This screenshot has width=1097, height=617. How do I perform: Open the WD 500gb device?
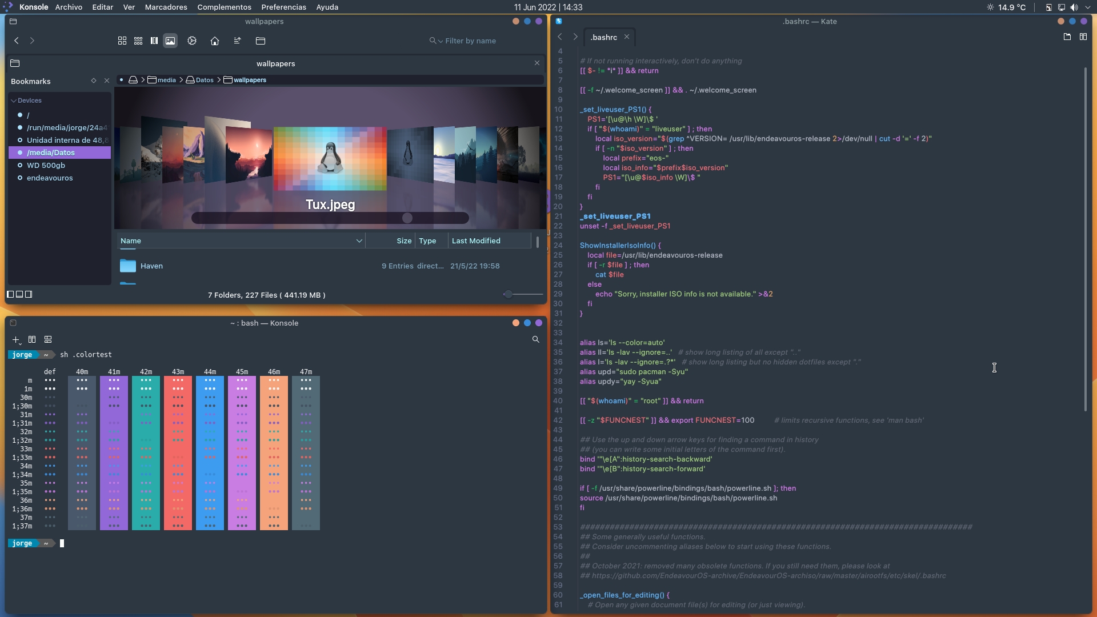[x=47, y=165]
